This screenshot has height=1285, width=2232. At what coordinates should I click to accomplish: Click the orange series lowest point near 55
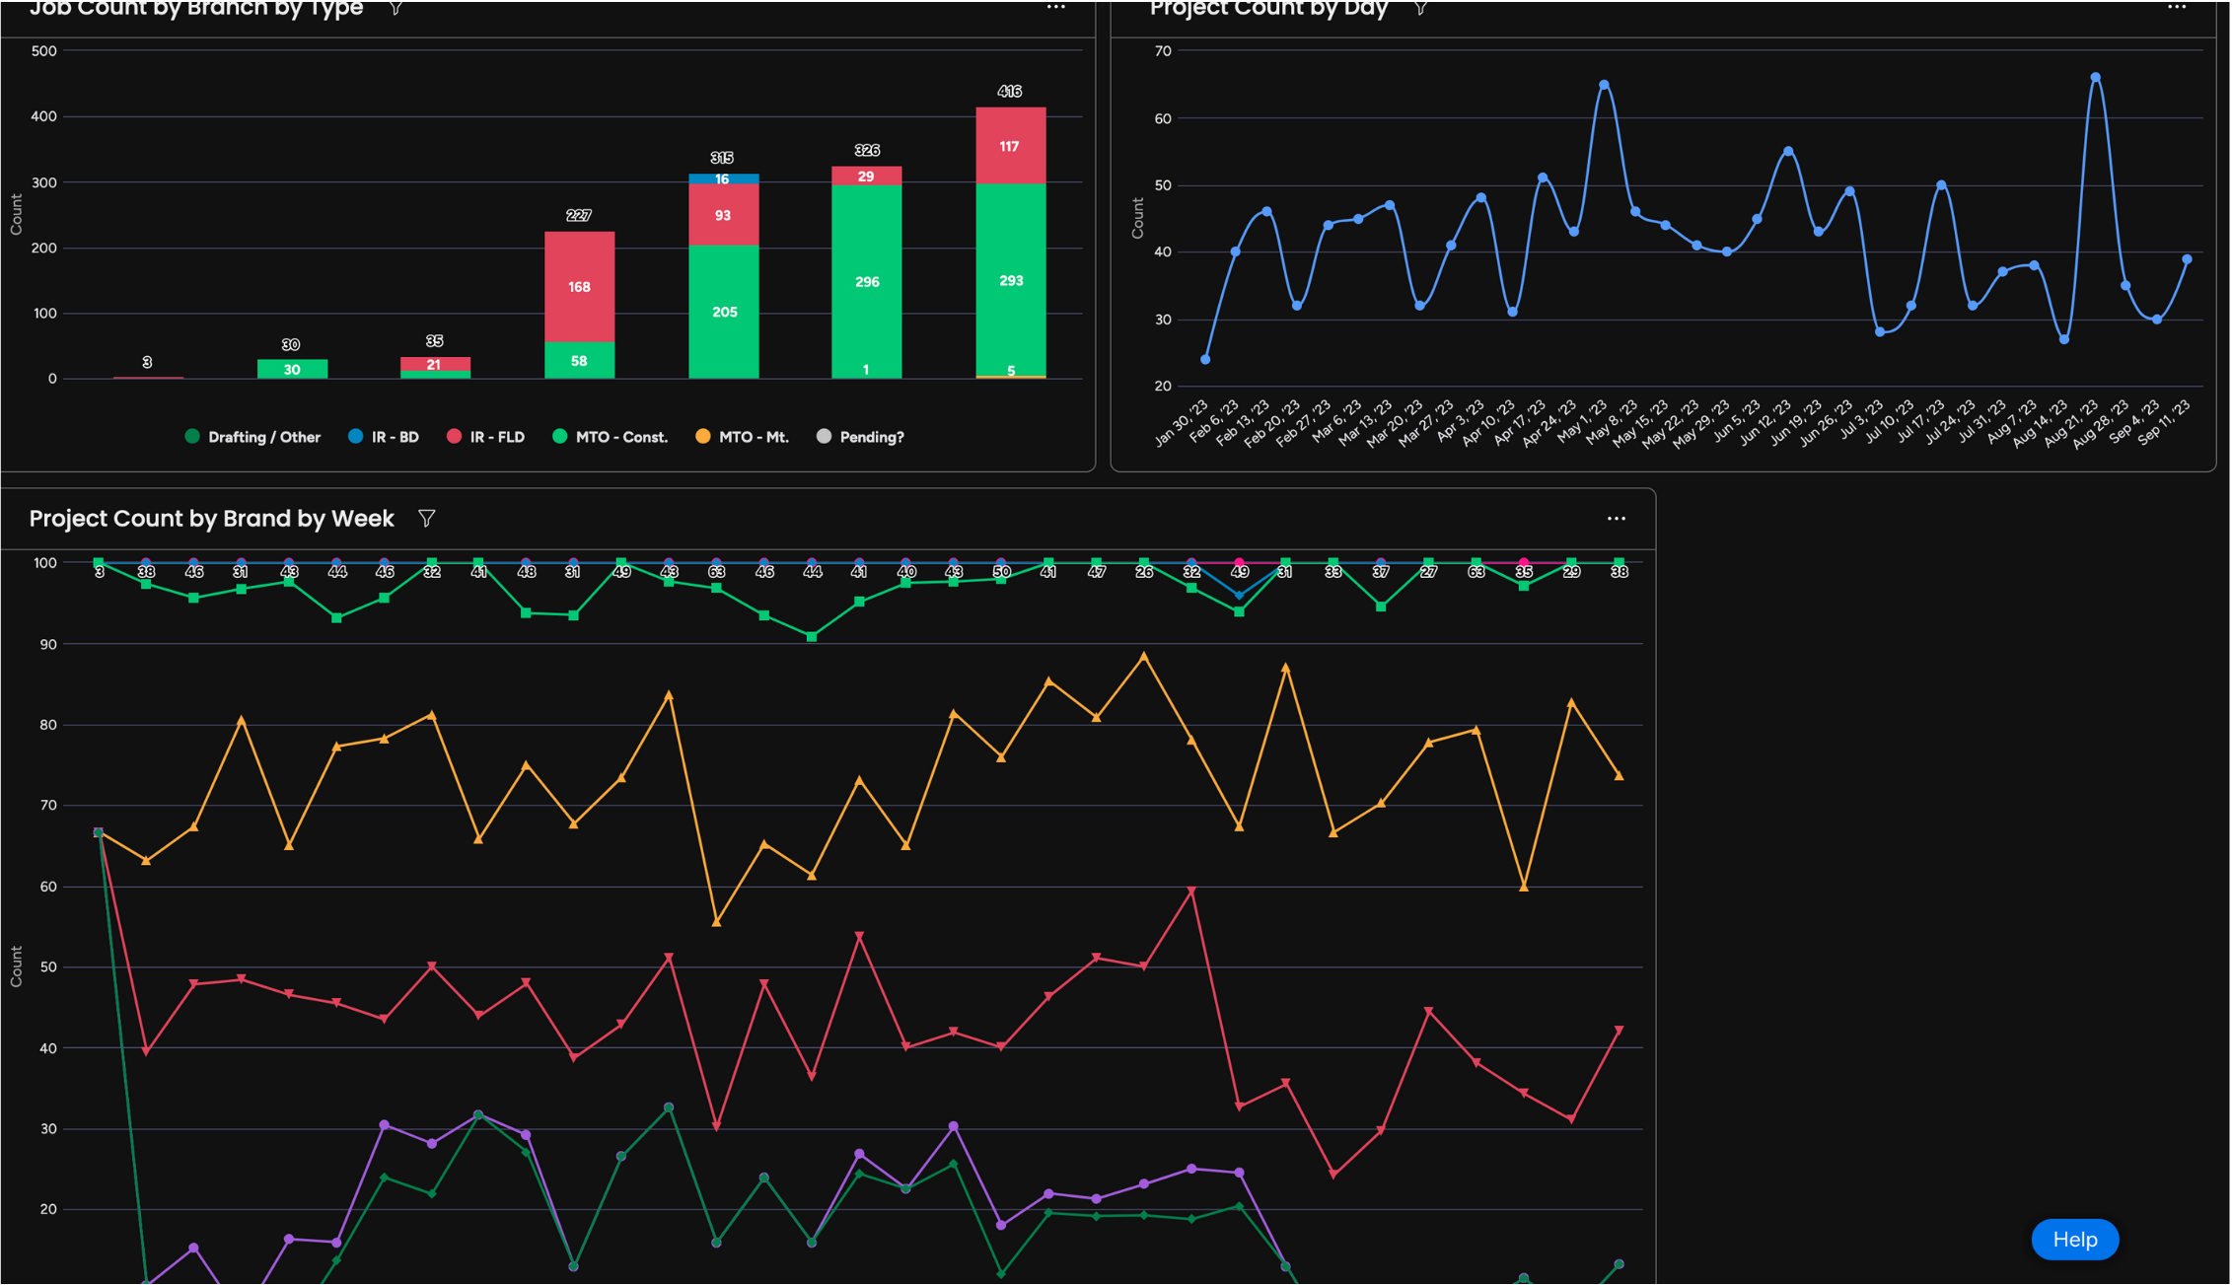point(716,922)
